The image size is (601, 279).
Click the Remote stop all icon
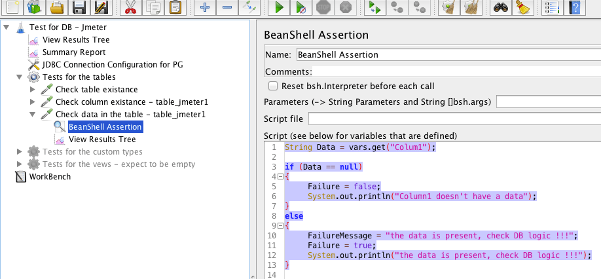tap(397, 7)
